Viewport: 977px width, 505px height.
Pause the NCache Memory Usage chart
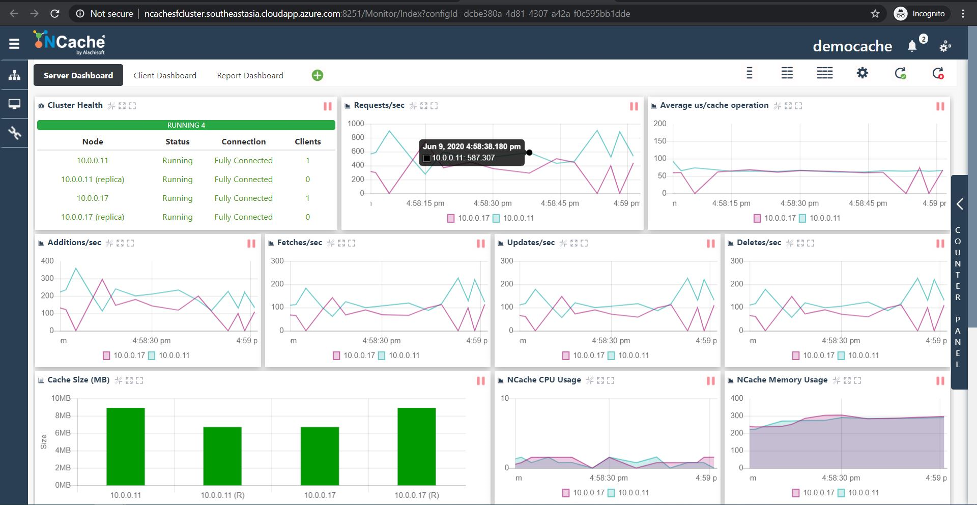pyautogui.click(x=940, y=381)
